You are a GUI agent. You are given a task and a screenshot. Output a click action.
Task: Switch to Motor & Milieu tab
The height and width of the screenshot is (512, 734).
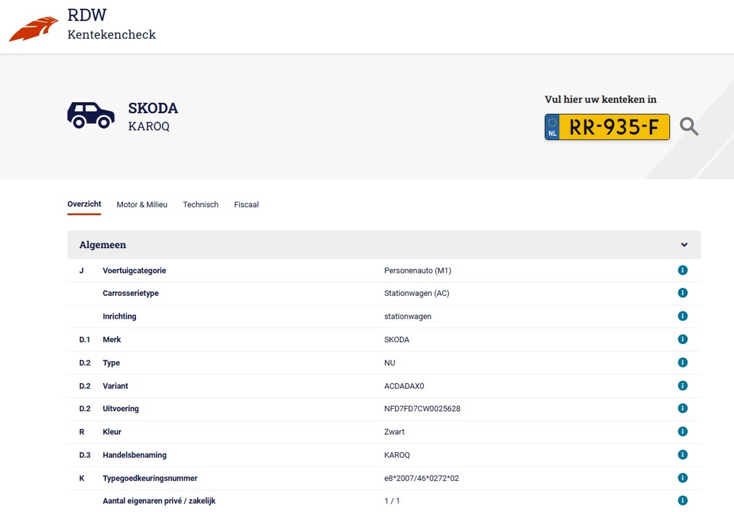coord(142,205)
